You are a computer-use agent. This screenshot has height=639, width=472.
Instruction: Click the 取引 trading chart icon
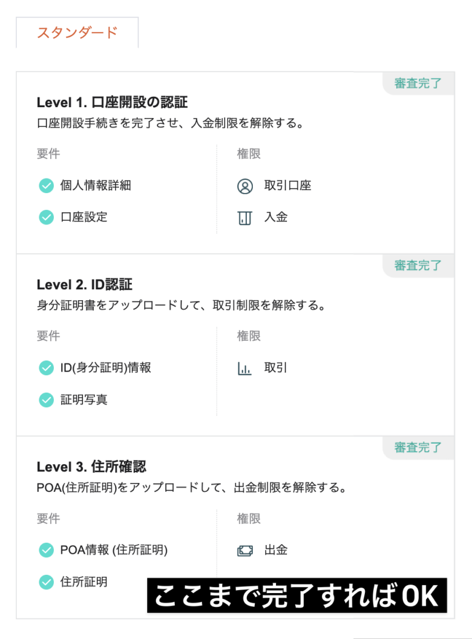tap(244, 368)
